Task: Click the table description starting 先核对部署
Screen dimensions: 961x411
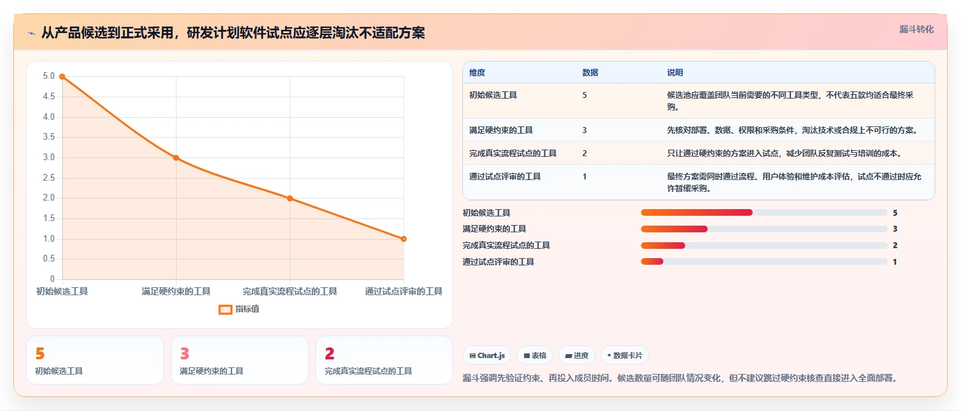Action: [792, 130]
